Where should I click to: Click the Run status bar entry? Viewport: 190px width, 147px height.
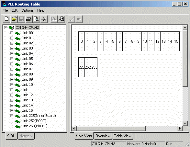174,144
